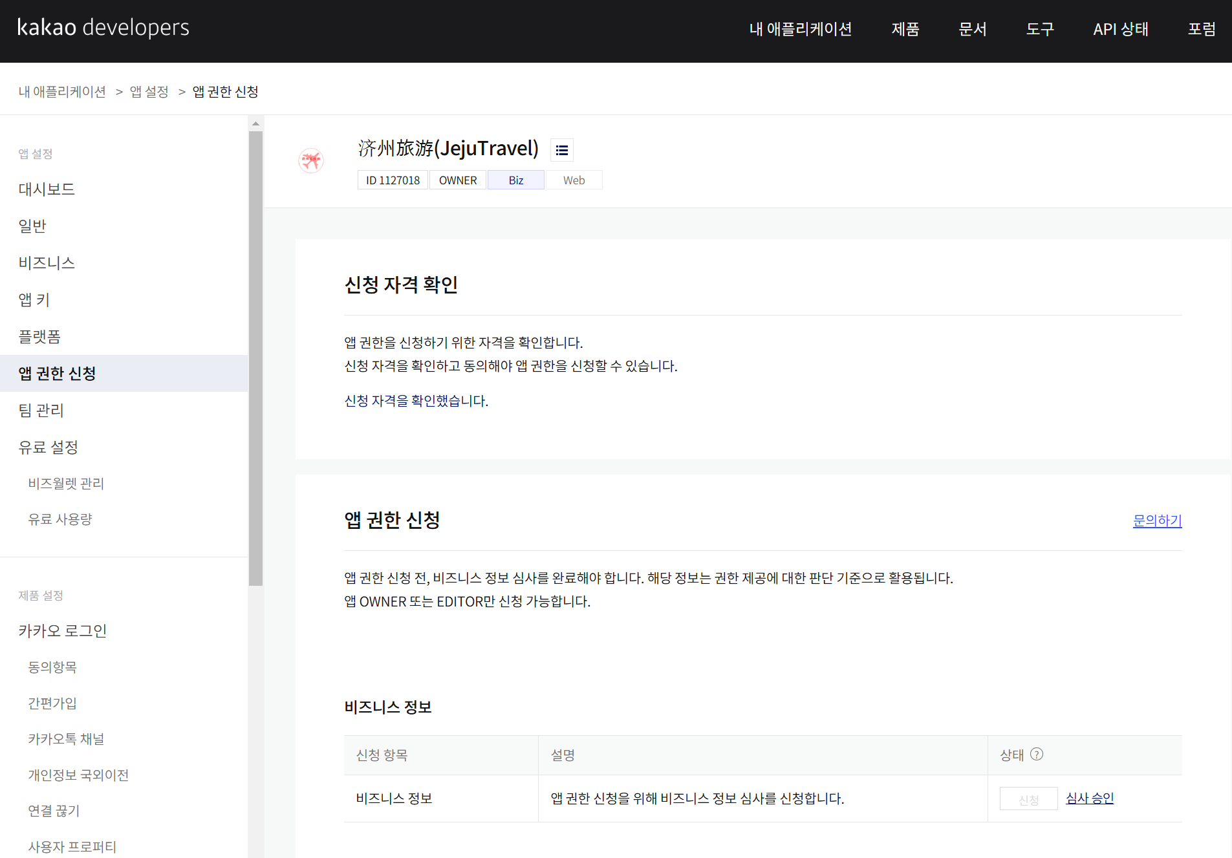Select 앱 권한 신청 in the sidebar
This screenshot has width=1232, height=858.
point(124,373)
